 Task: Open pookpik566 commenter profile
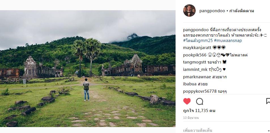pos(195,55)
